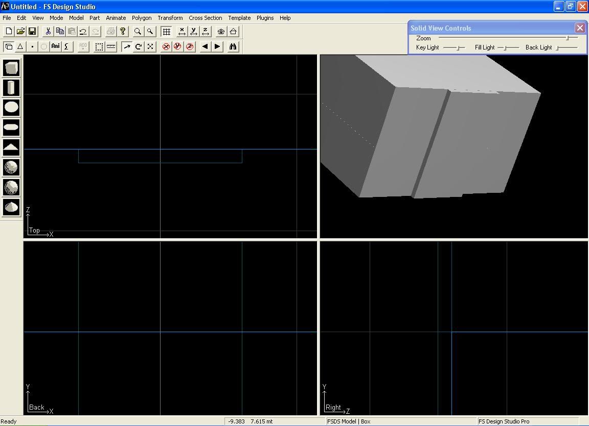Add the triangle wedge shape from the sidebar
589x426 pixels.
tap(11, 147)
